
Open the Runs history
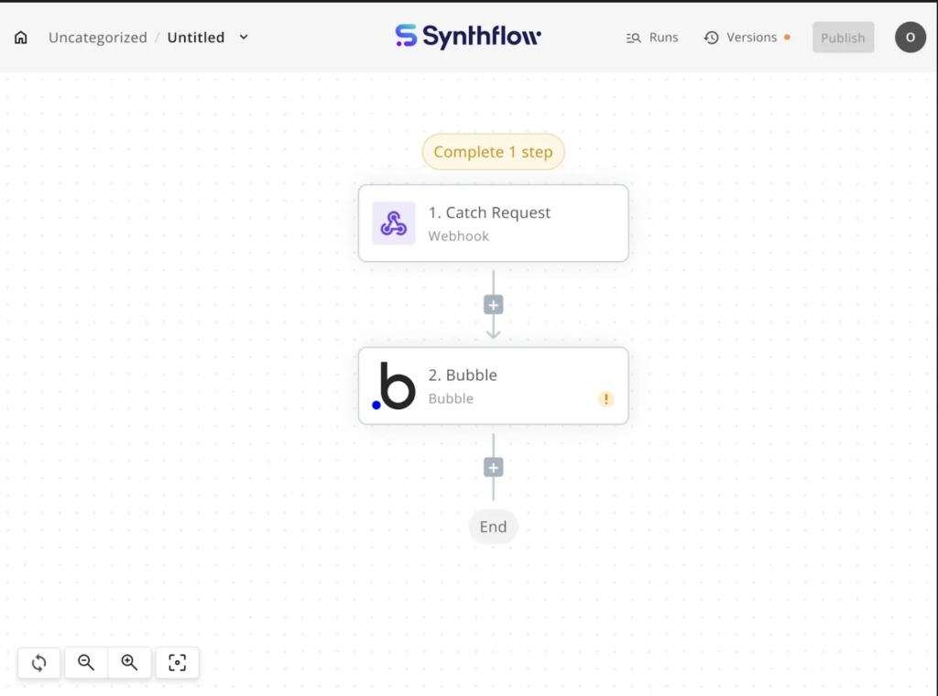652,38
